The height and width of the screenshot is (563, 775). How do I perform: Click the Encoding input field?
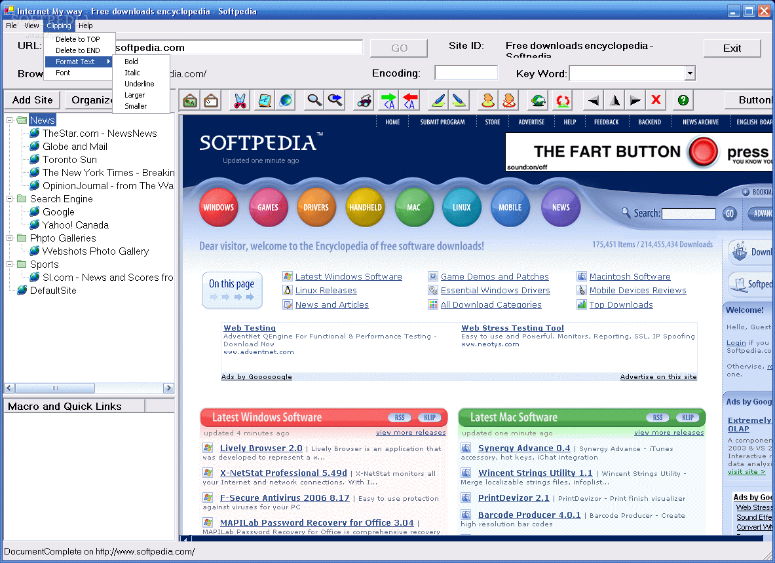(x=466, y=73)
